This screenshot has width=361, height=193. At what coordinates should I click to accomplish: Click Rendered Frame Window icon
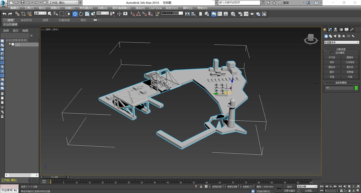point(246,14)
